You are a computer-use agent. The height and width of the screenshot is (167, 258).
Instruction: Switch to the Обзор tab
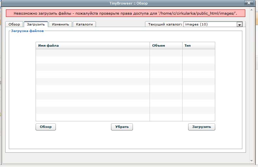[14, 24]
